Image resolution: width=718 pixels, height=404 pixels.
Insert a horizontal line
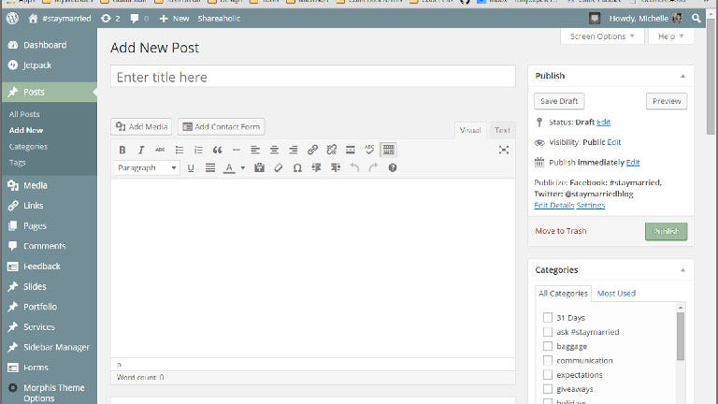coord(237,150)
